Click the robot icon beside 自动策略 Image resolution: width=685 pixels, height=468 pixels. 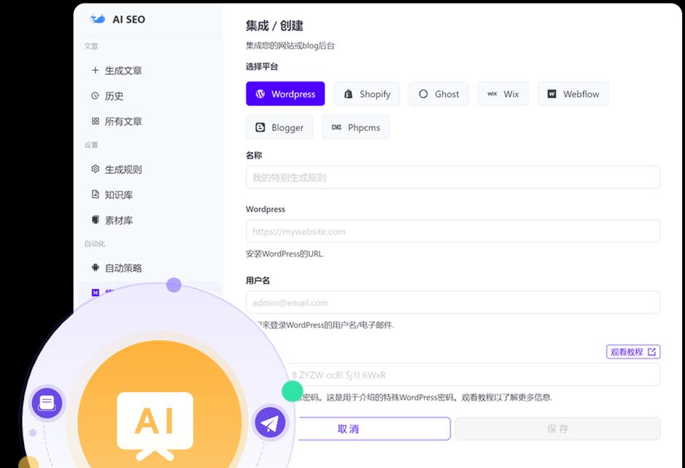[95, 268]
